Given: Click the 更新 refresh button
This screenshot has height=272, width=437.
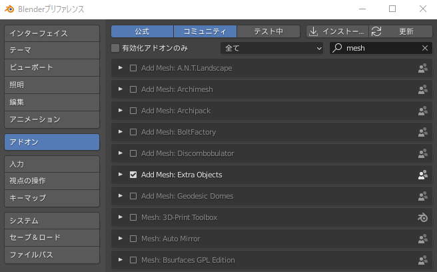Looking at the screenshot, I should click(x=401, y=31).
